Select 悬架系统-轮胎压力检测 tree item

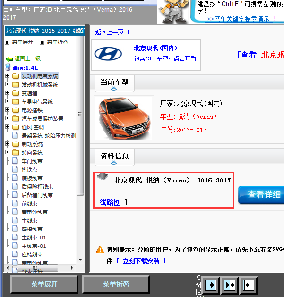coord(49,136)
